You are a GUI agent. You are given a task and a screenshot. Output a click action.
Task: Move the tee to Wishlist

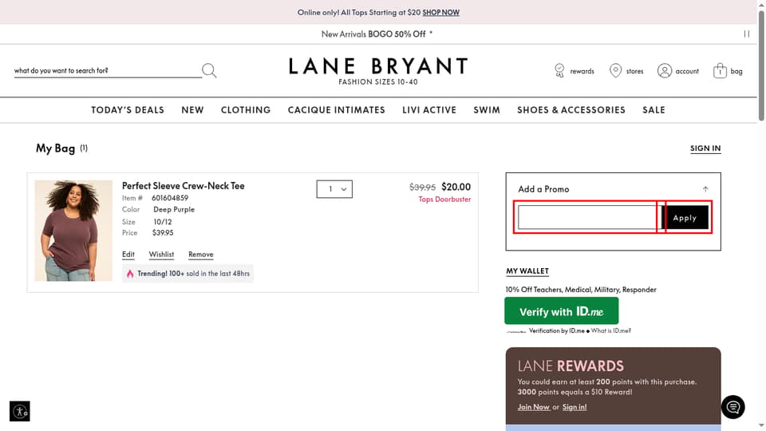pyautogui.click(x=161, y=255)
